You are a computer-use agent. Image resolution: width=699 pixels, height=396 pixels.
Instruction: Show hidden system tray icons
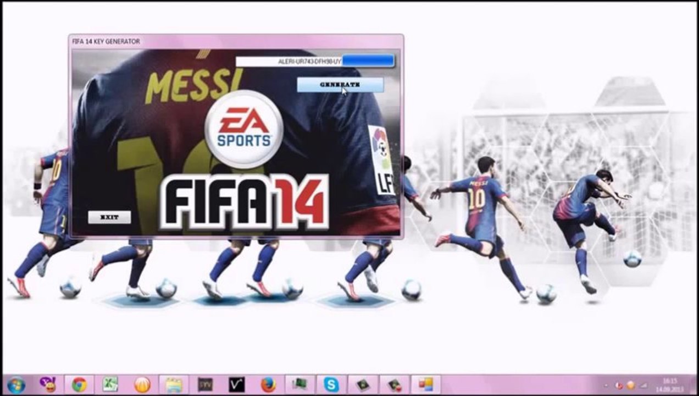click(607, 386)
